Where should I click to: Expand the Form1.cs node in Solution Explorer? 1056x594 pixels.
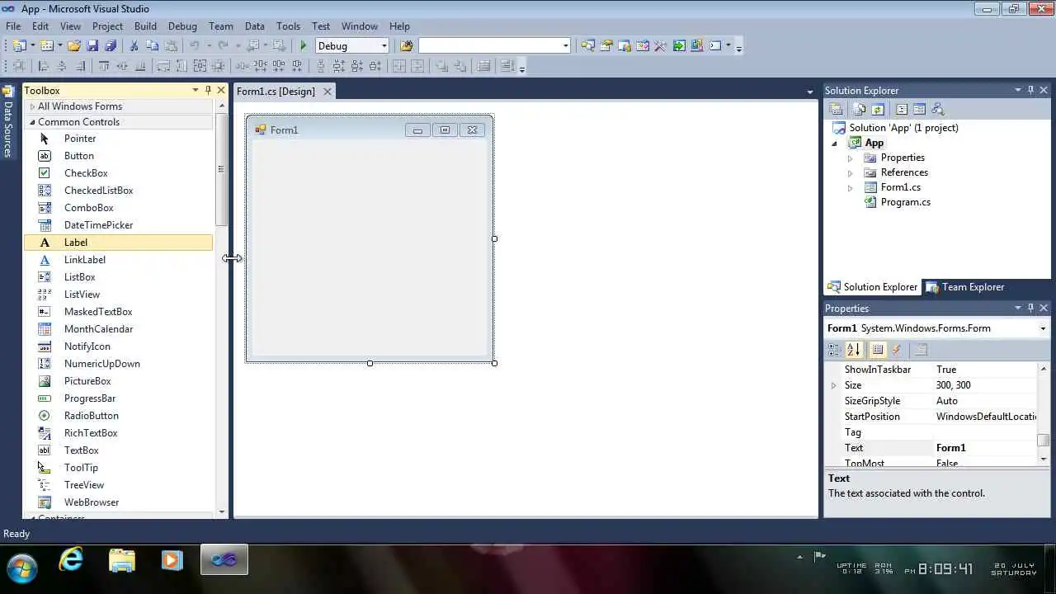tap(851, 187)
